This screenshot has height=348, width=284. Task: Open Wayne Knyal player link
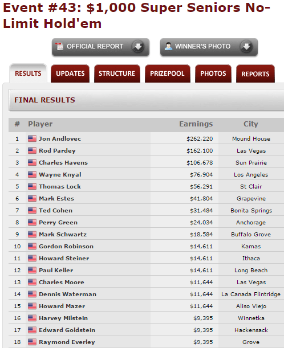(60, 175)
